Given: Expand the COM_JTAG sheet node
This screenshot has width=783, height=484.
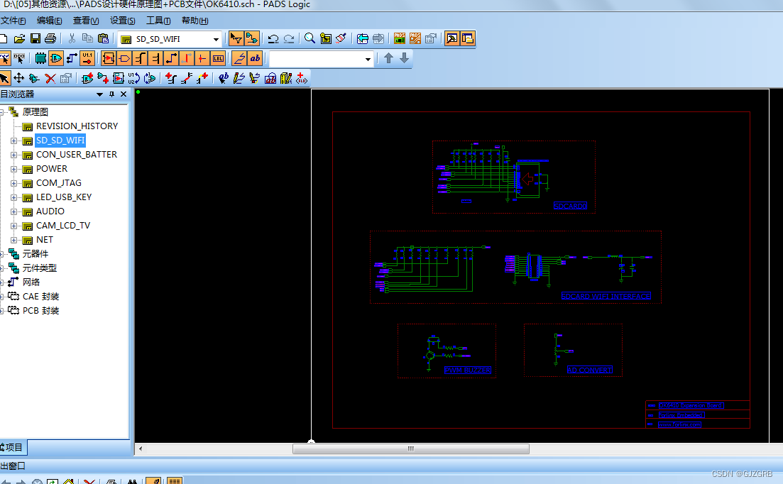Looking at the screenshot, I should (14, 183).
